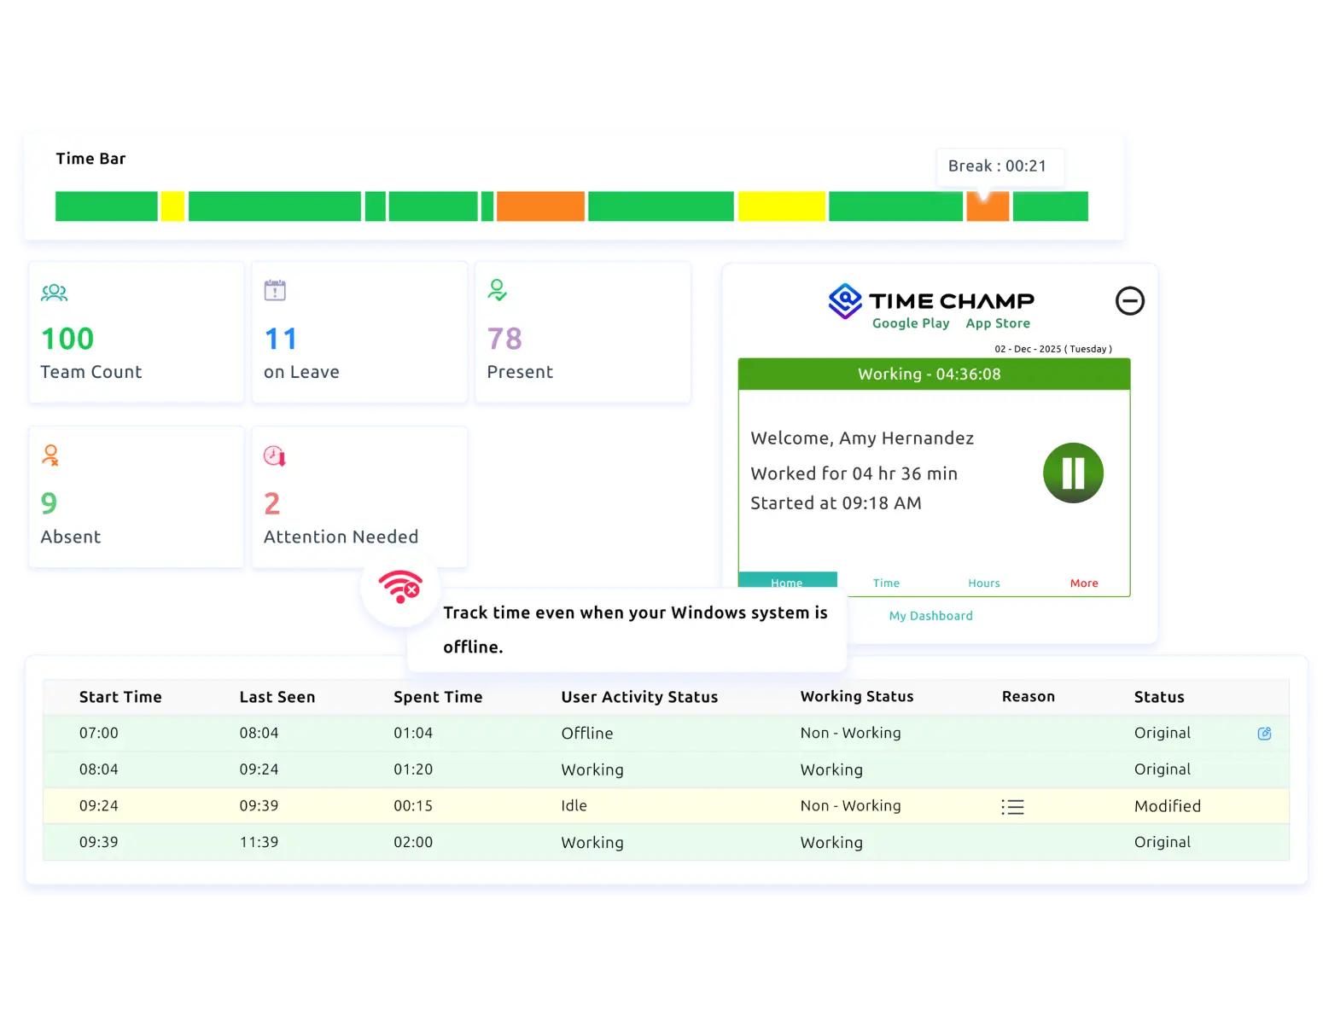Image resolution: width=1323 pixels, height=1010 pixels.
Task: Select the Modified row in the table
Action: (x=597, y=805)
